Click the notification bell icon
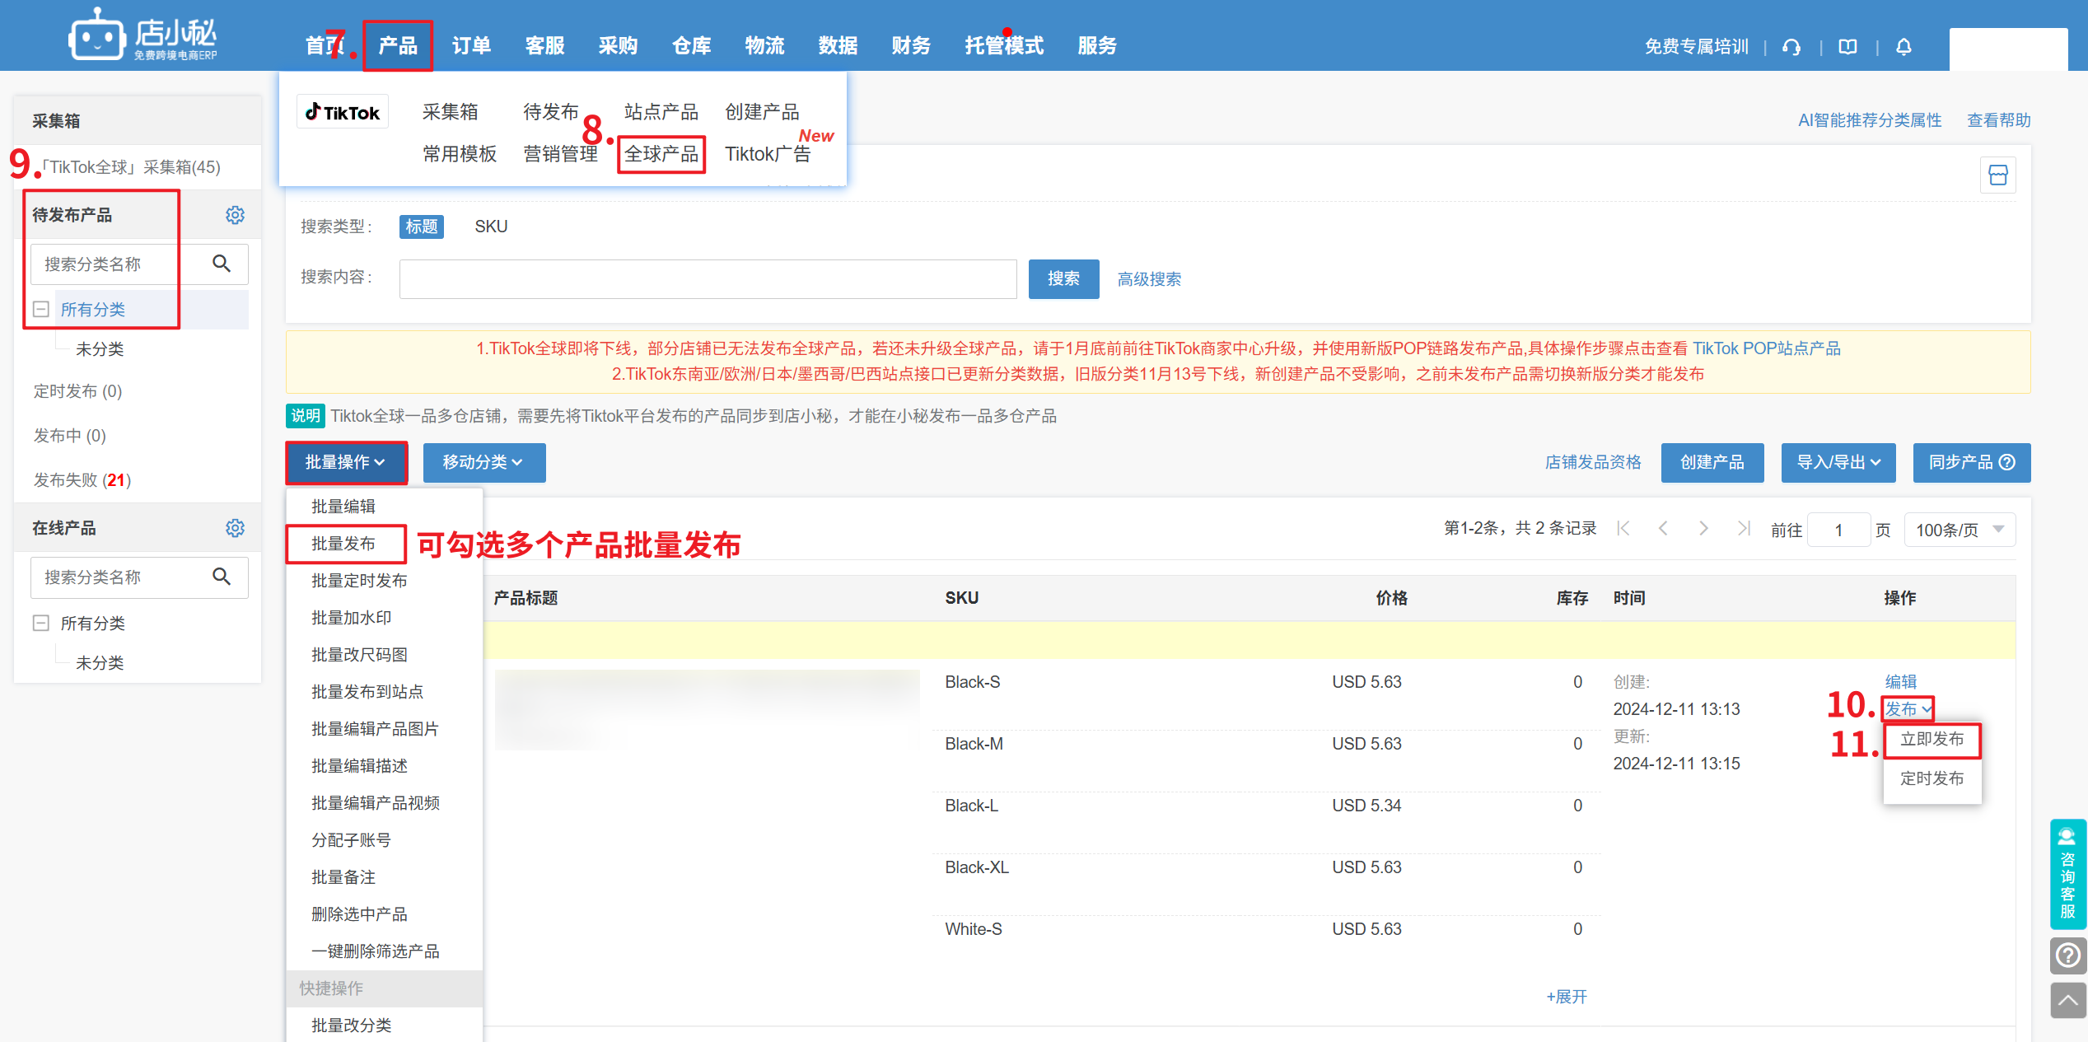Image resolution: width=2088 pixels, height=1042 pixels. click(1903, 47)
